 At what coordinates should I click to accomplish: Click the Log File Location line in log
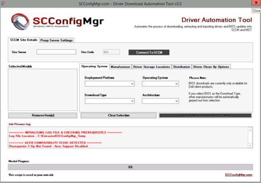47,136
